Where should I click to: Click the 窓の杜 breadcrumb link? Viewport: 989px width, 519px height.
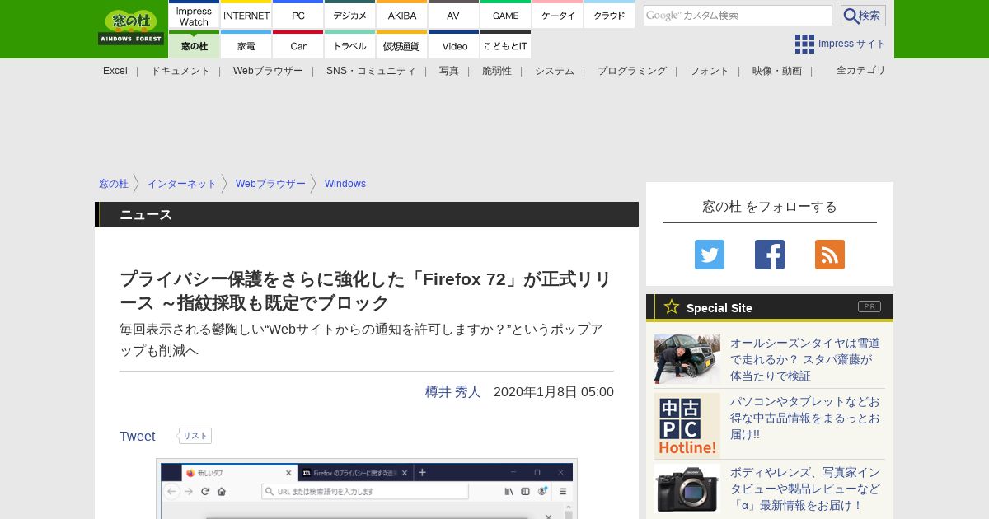click(x=114, y=184)
